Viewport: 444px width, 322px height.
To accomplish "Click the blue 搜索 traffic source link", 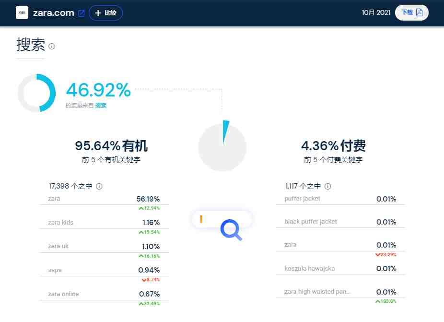I will 101,106.
